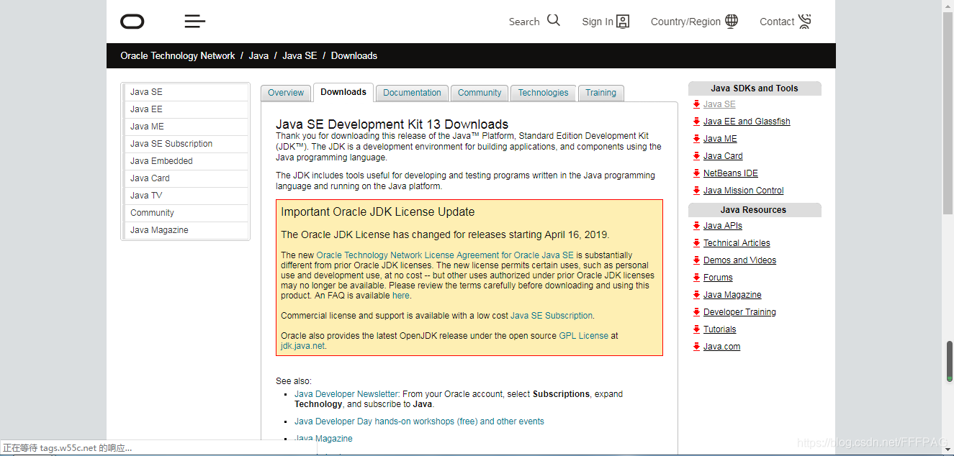Visit the jdk.java.net link
954x456 pixels.
click(x=302, y=346)
